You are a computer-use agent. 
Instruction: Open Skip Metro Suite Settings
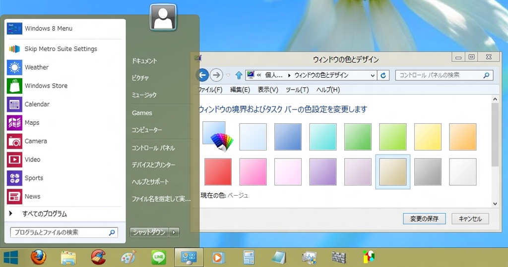tap(61, 49)
